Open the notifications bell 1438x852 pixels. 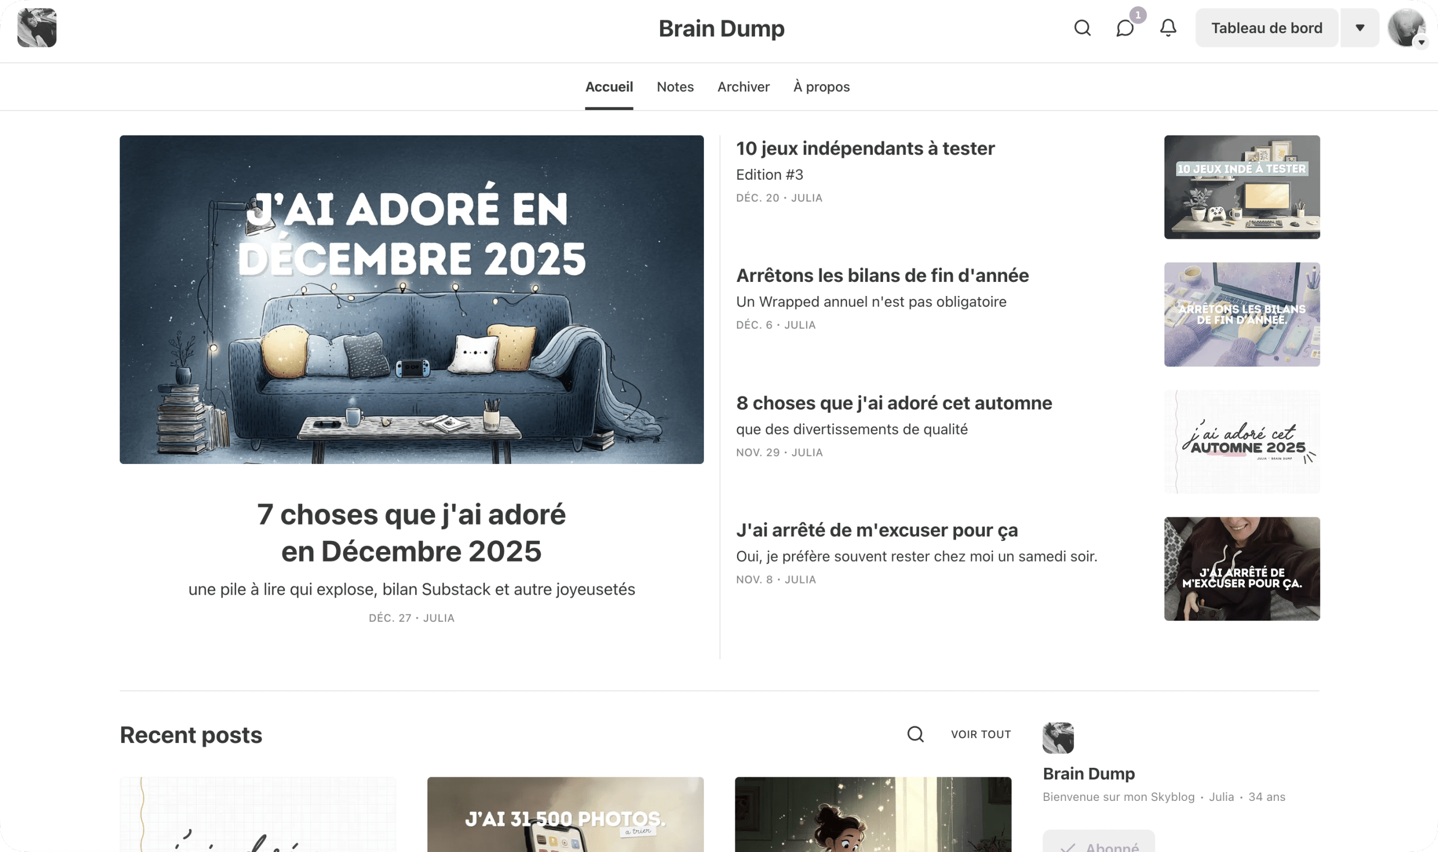pos(1168,28)
